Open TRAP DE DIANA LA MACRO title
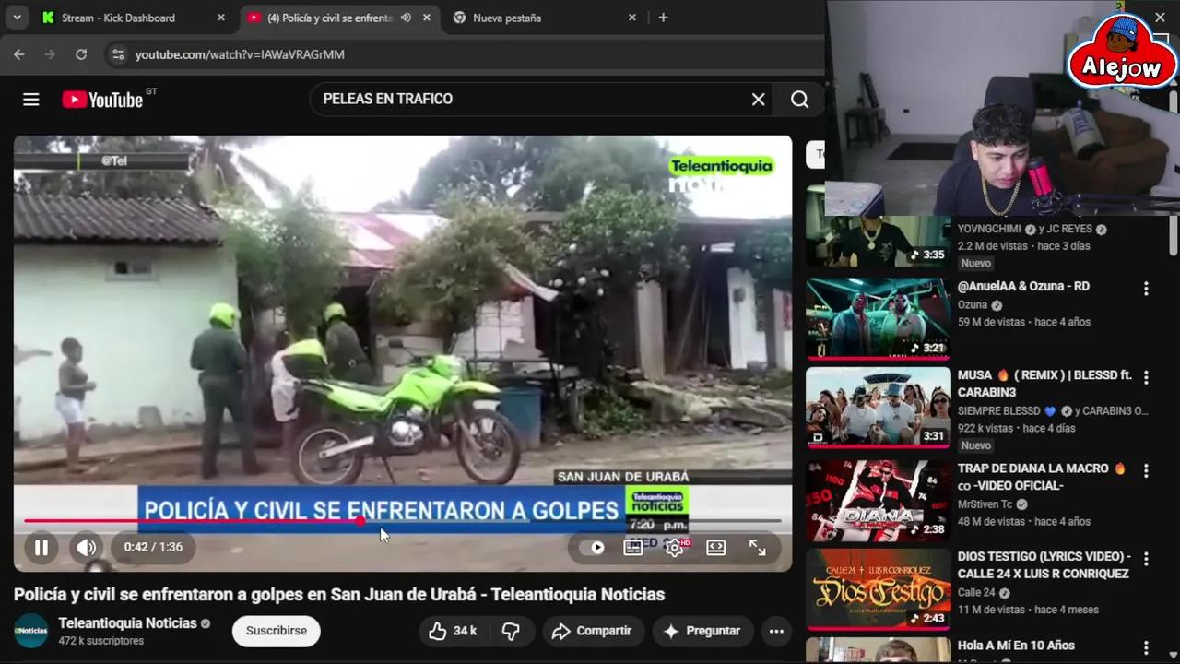1180x664 pixels. (x=1042, y=477)
